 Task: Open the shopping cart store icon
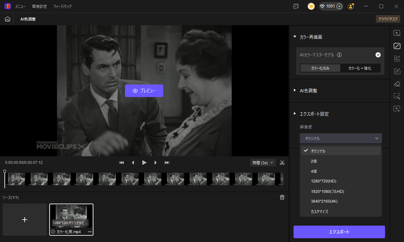[x=311, y=6]
